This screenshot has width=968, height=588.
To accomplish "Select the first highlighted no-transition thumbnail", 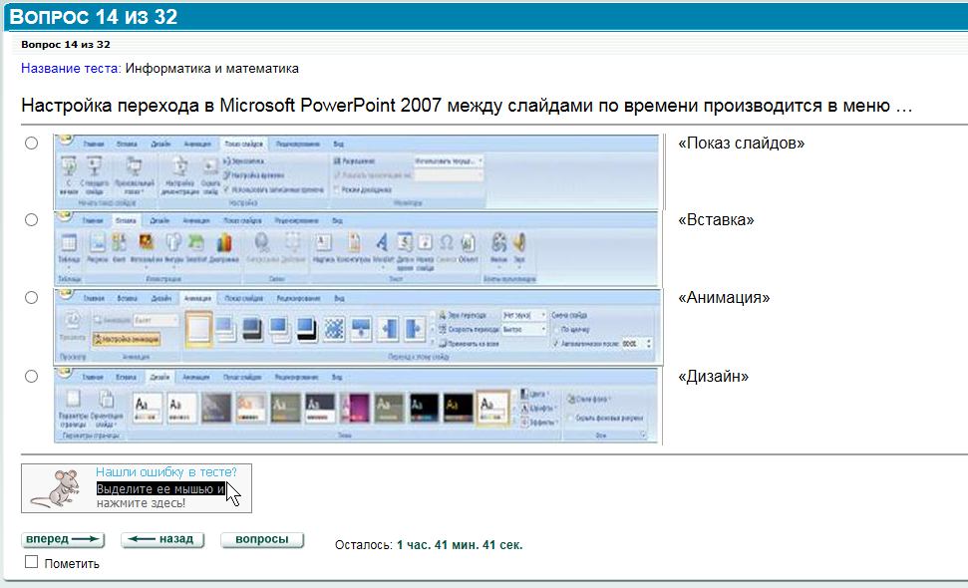I will 198,328.
